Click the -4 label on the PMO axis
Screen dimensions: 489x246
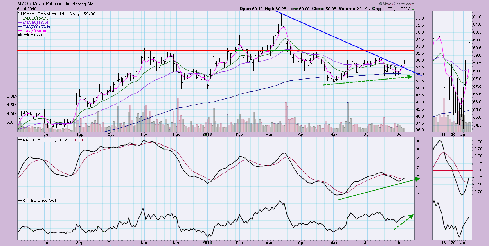point(417,194)
